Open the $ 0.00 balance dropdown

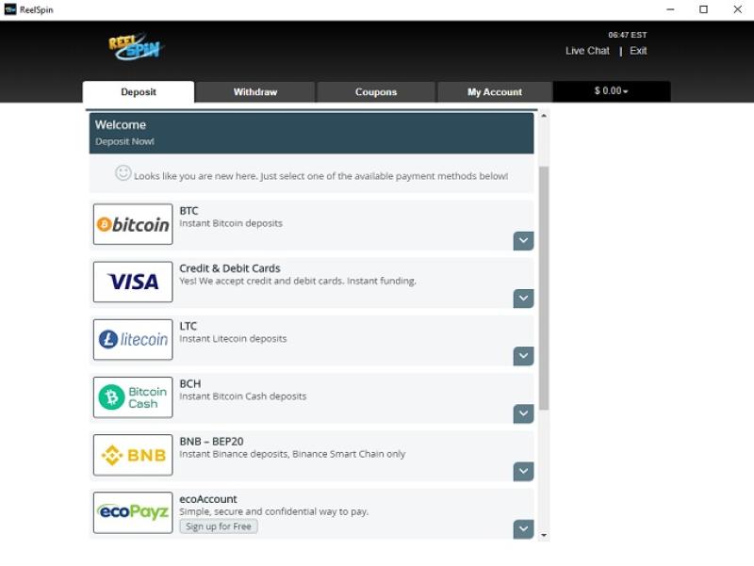click(x=611, y=91)
